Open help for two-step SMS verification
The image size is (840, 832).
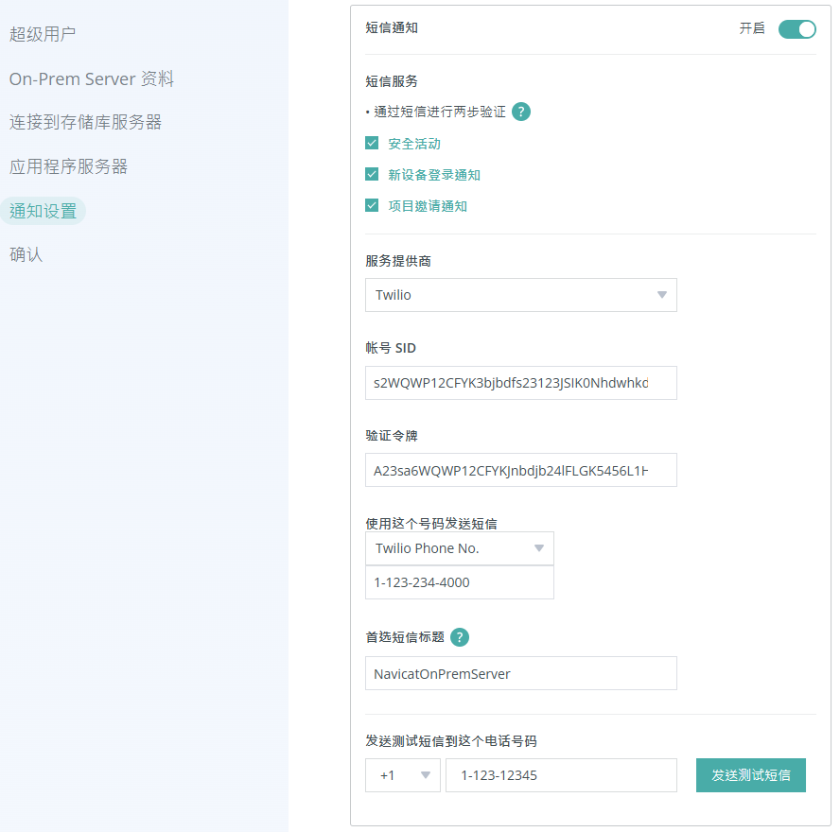(x=521, y=112)
